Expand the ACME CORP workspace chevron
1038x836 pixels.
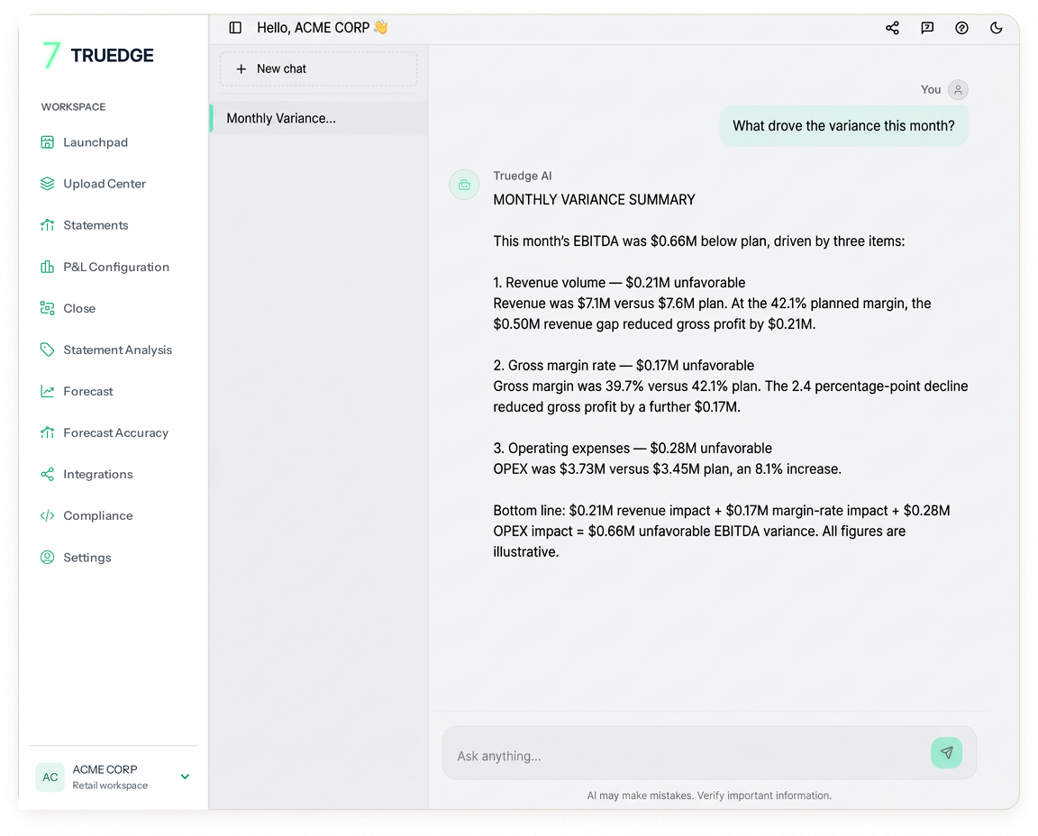186,777
